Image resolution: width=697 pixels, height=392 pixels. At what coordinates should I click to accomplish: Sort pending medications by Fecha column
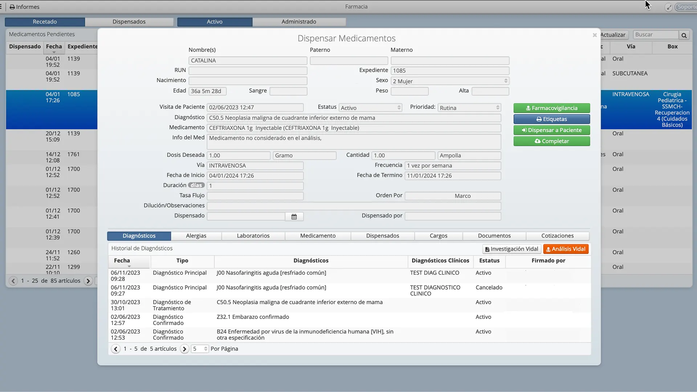pyautogui.click(x=54, y=47)
